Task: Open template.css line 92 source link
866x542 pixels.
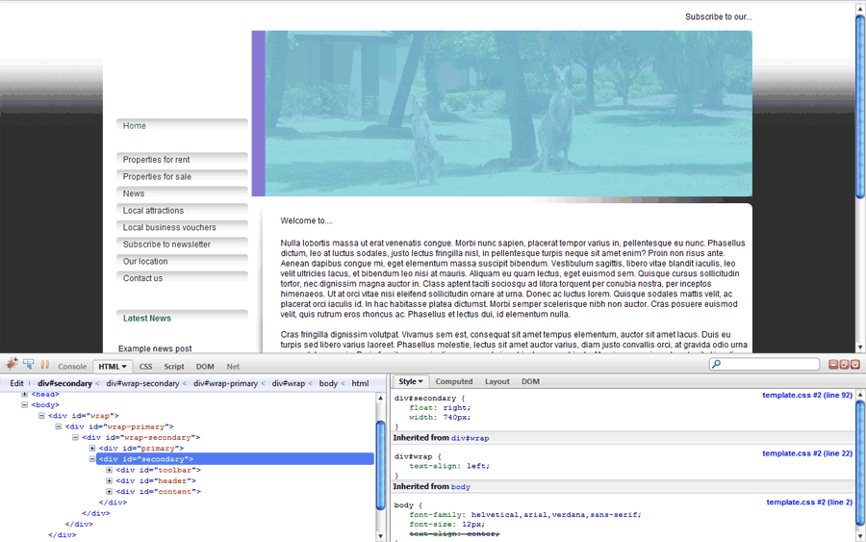Action: (806, 396)
